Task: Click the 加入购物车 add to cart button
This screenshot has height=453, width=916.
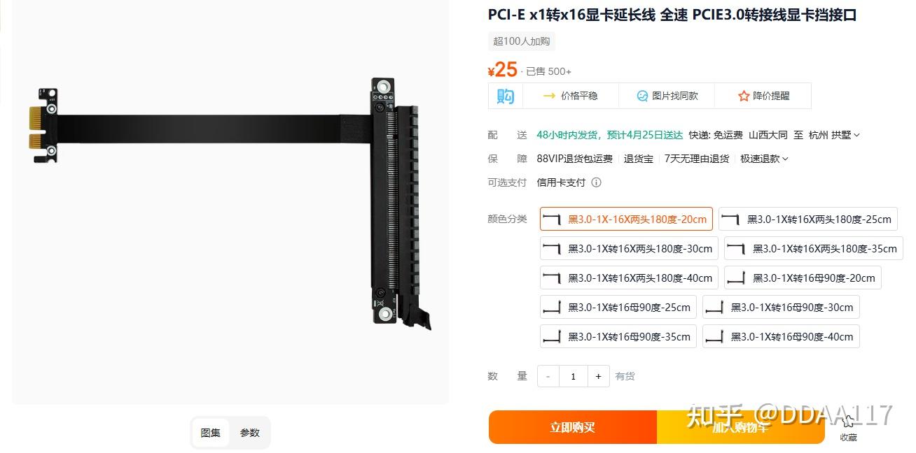Action: pyautogui.click(x=740, y=427)
